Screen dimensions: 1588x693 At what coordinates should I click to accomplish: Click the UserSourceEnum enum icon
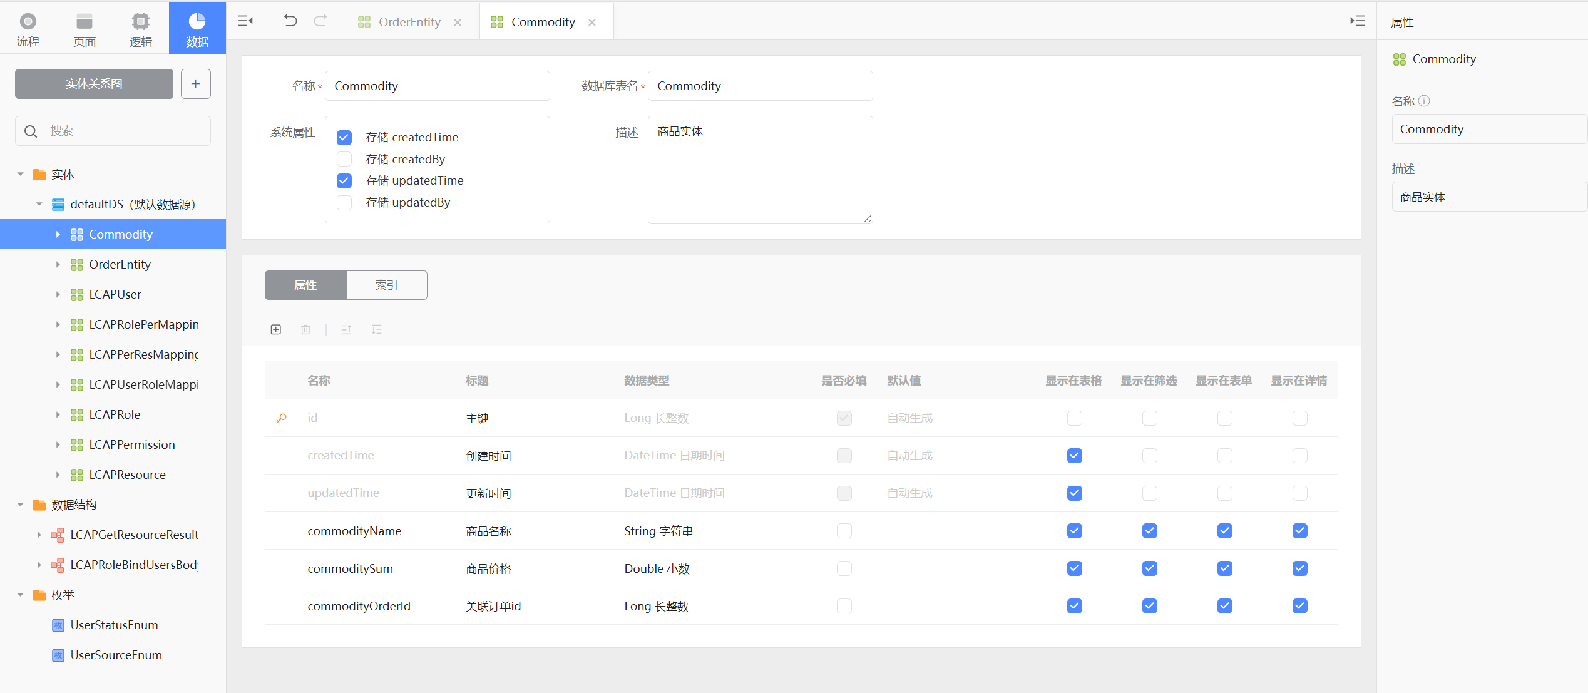[58, 655]
